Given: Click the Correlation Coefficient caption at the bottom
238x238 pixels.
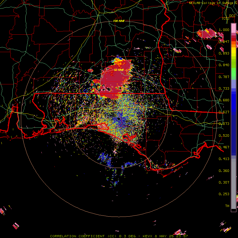Looking at the screenshot, I should click(x=119, y=236).
